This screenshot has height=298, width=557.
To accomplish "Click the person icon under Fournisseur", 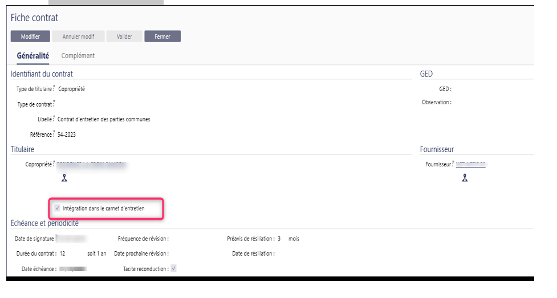I will [465, 178].
